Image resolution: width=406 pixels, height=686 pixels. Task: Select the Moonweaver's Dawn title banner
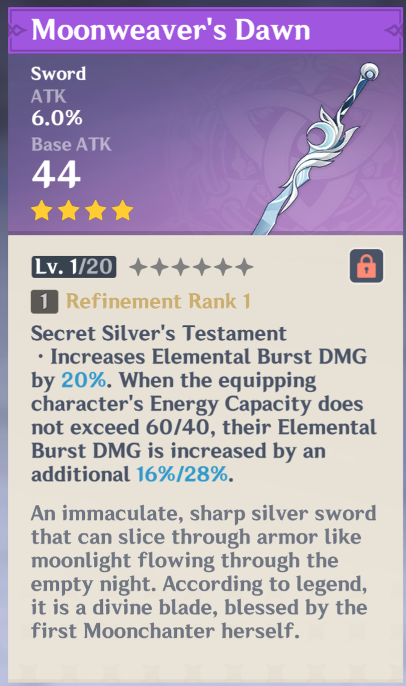(x=205, y=30)
